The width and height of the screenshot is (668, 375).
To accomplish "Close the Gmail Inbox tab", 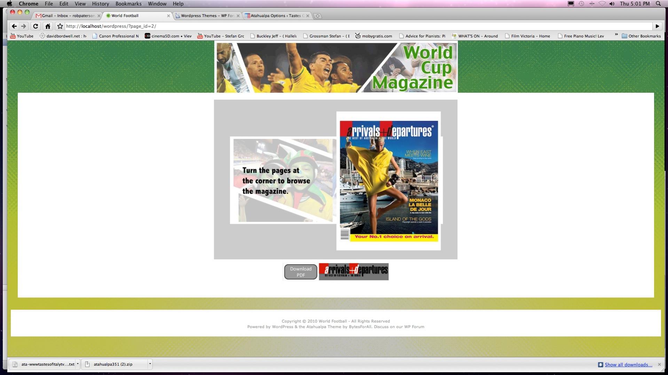I will pyautogui.click(x=99, y=16).
